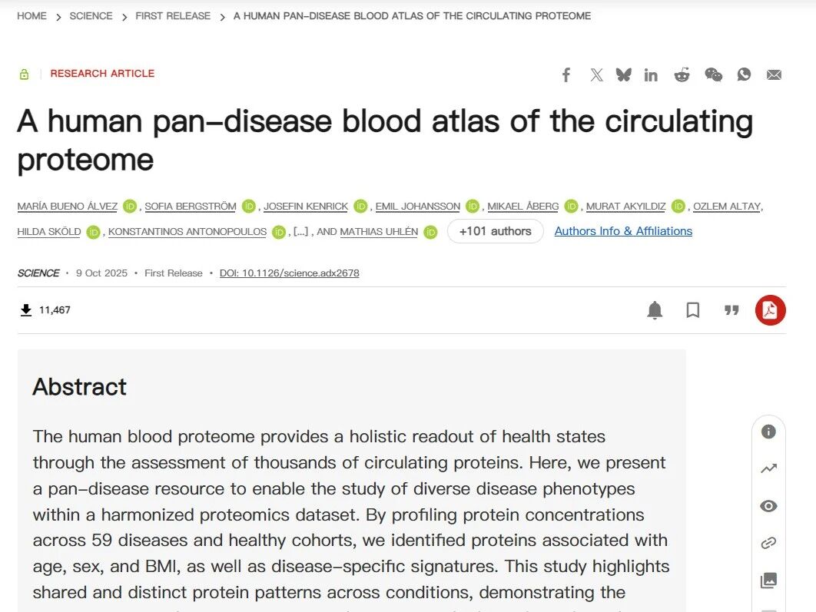Click author name Mathias Uhlén

tap(379, 232)
